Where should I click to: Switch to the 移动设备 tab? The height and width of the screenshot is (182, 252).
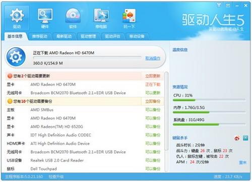(137, 36)
